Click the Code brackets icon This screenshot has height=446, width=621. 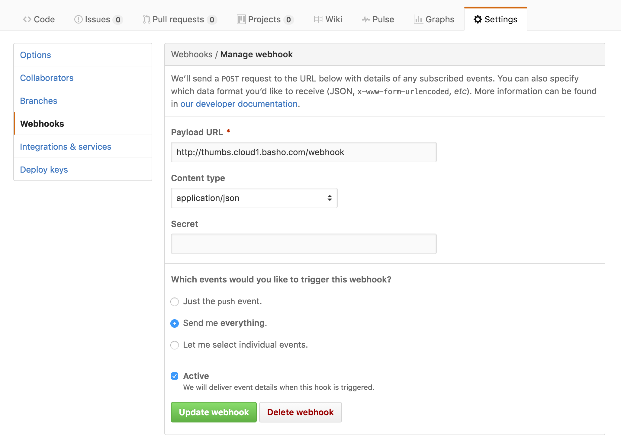pyautogui.click(x=27, y=20)
